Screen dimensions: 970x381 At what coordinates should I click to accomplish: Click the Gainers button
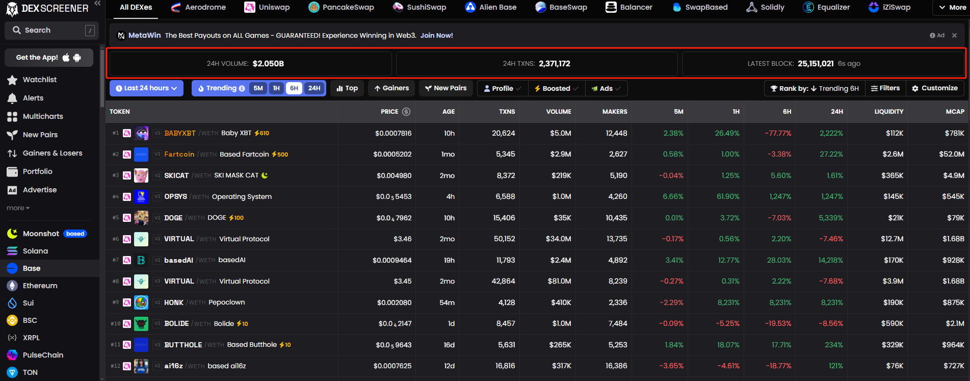[391, 88]
